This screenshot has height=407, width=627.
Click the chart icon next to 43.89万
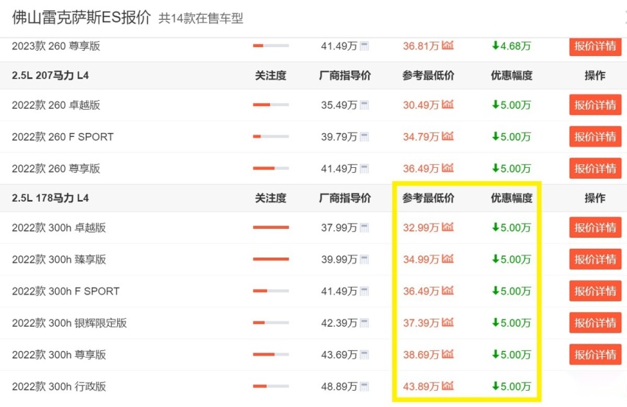pos(447,386)
